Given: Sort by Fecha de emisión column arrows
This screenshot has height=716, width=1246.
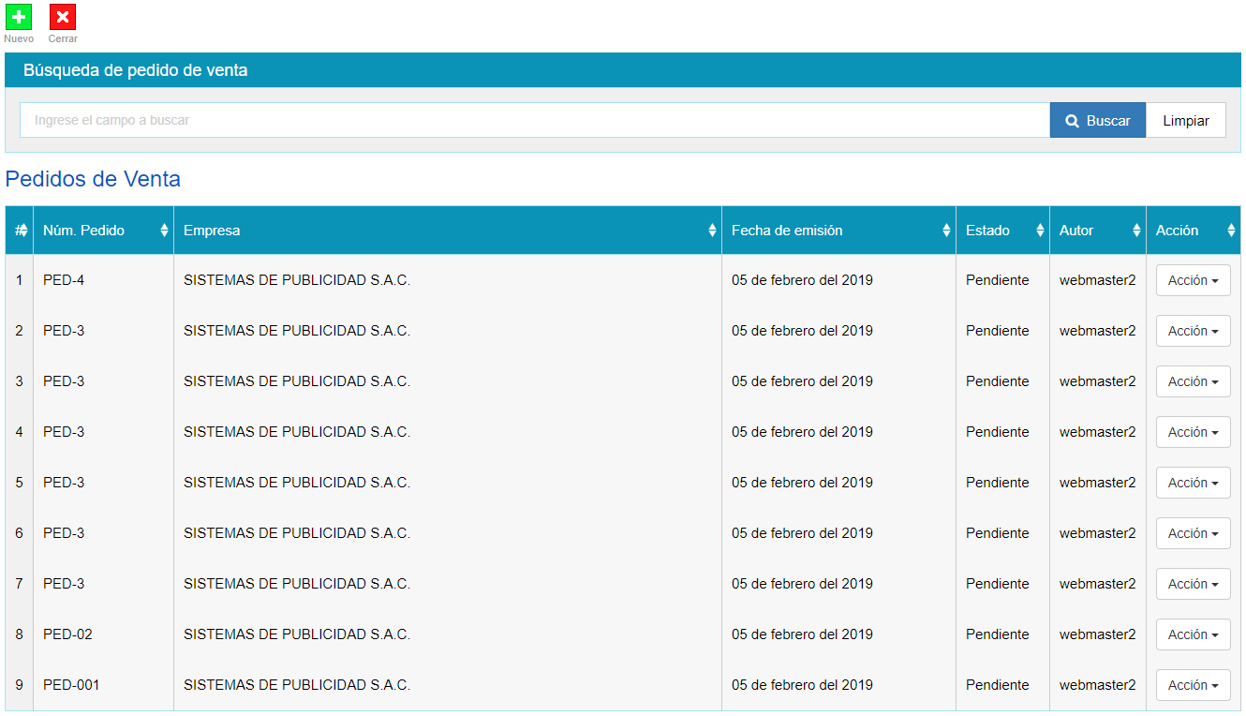Looking at the screenshot, I should pos(946,231).
